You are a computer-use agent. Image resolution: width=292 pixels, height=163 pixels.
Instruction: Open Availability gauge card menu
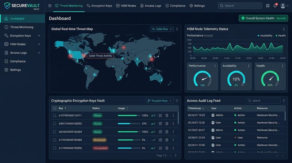[x=249, y=66]
